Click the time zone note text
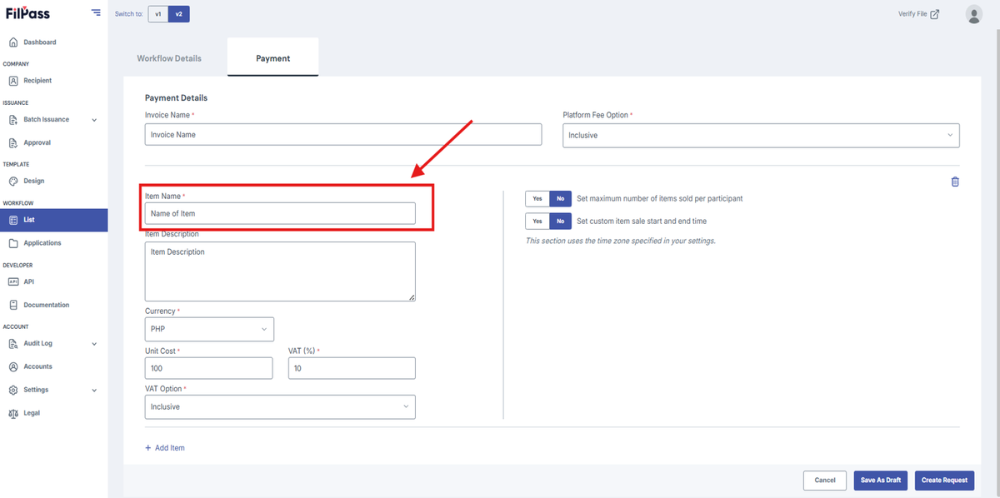Screen dimensions: 1000x498 pyautogui.click(x=621, y=242)
